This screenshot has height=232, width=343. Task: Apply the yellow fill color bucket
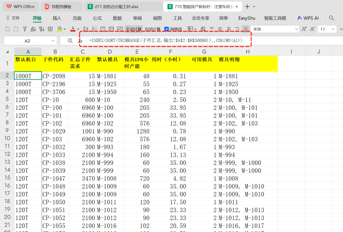[59, 29]
